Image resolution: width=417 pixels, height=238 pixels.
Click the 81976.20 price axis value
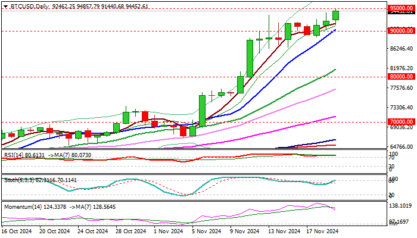[402, 68]
